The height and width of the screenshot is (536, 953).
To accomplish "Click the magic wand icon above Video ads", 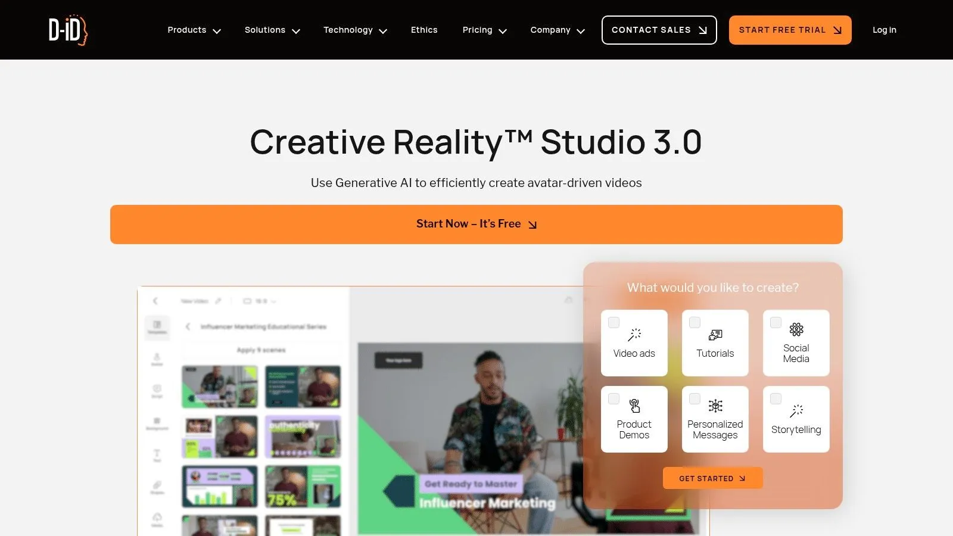I will coord(634,334).
